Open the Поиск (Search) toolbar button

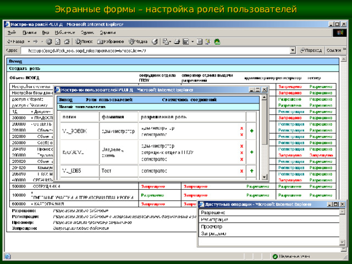[x=84, y=42]
